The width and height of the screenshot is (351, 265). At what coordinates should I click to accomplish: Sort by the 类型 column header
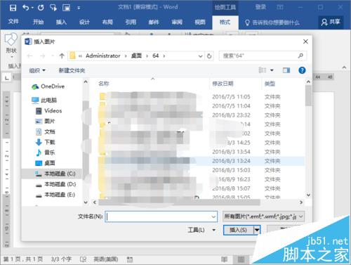(270, 84)
